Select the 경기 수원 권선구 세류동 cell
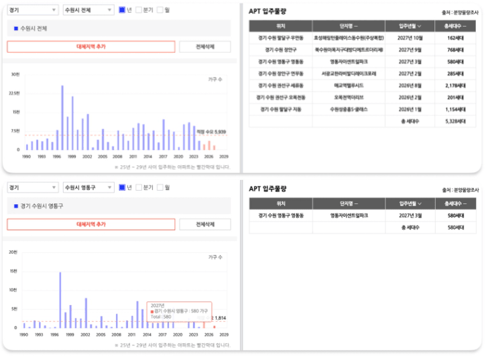The width and height of the screenshot is (488, 356). pyautogui.click(x=281, y=86)
